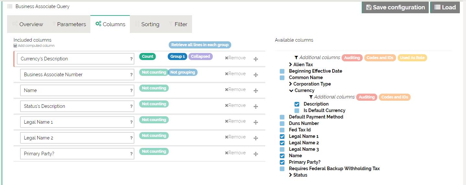This screenshot has width=466, height=185.
Task: Click the Save configuration button
Action: coord(395,7)
